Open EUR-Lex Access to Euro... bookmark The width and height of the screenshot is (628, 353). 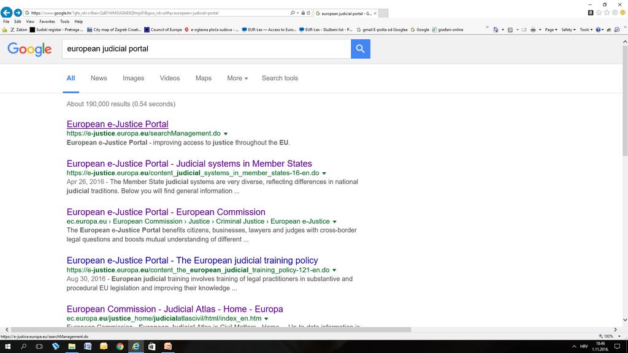click(269, 29)
